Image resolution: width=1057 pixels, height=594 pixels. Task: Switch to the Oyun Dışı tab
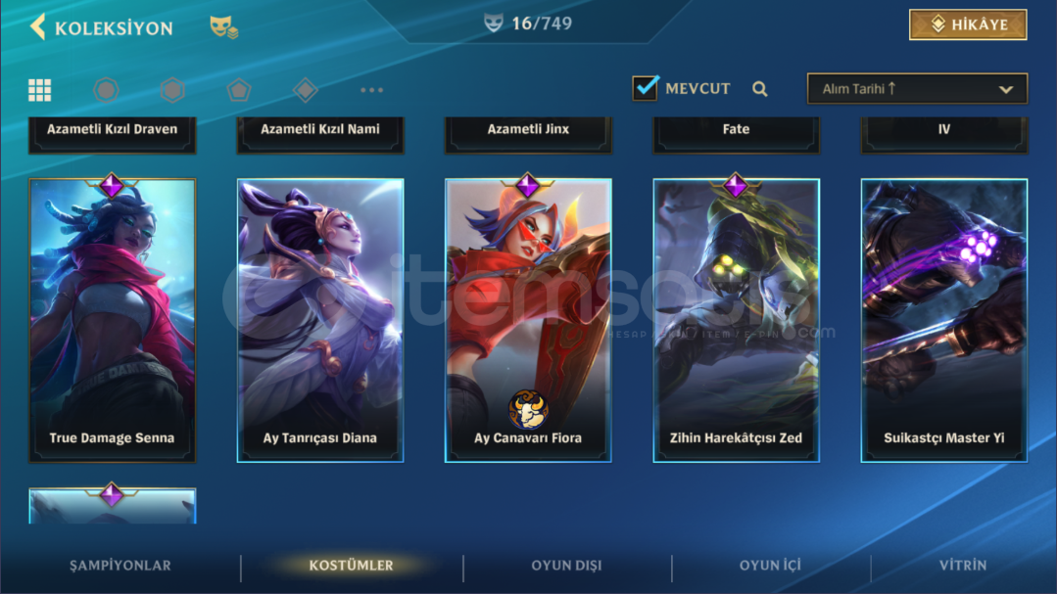566,566
